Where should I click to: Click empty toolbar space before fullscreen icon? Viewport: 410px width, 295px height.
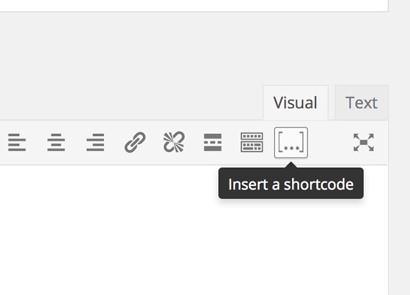coord(330,143)
